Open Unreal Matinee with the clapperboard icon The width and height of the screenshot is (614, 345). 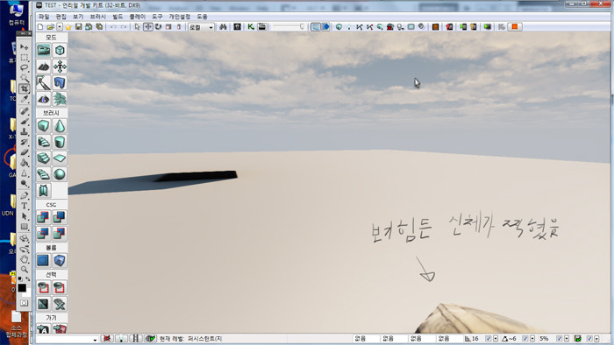(262, 26)
